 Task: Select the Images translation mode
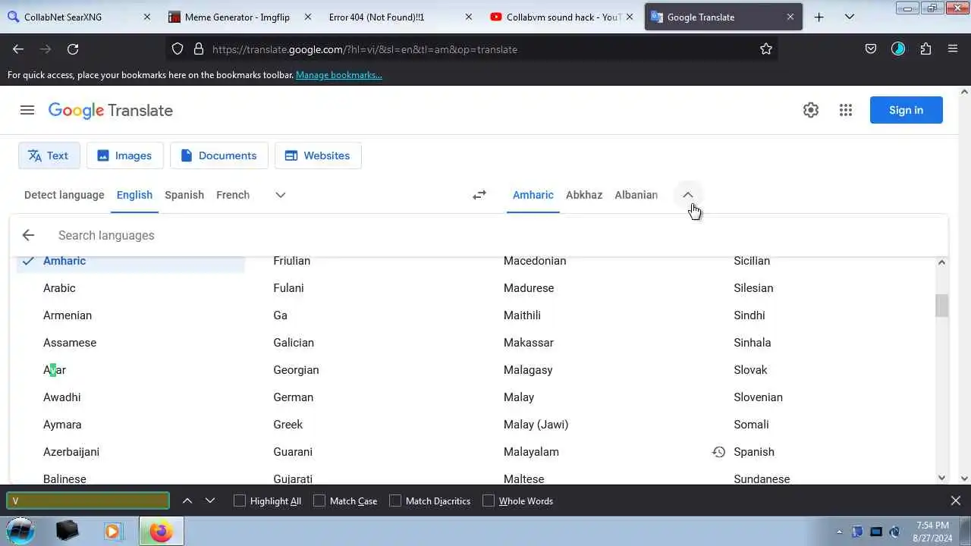click(124, 155)
